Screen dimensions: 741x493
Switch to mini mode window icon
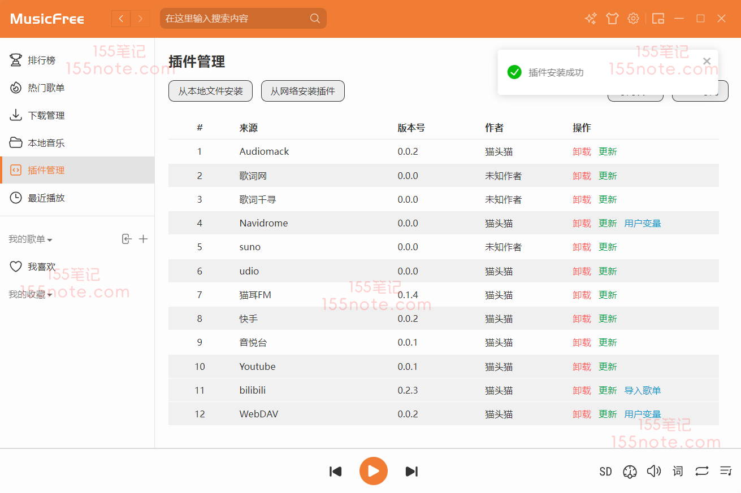(658, 19)
